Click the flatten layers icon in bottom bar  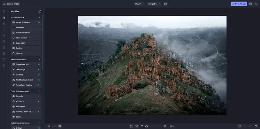54,126
